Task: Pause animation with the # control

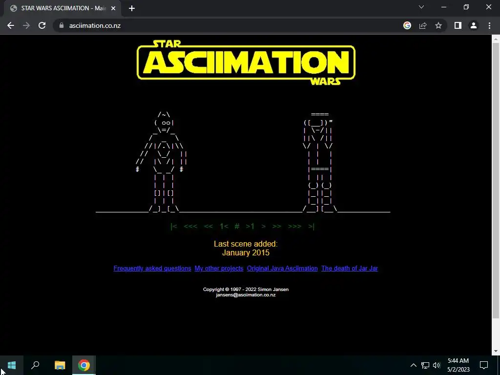Action: 237,227
